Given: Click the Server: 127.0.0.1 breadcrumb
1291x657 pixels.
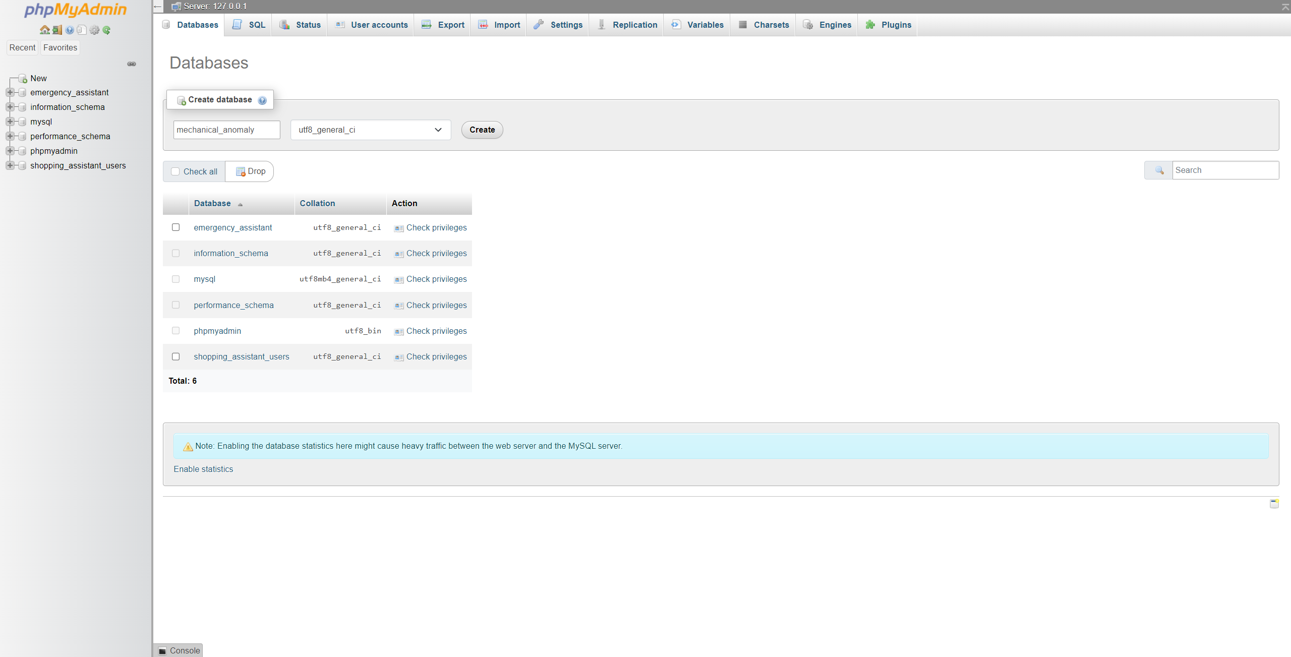Looking at the screenshot, I should tap(215, 7).
